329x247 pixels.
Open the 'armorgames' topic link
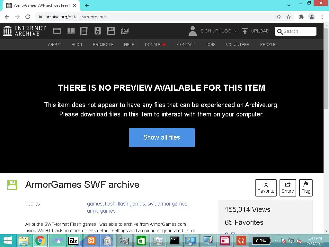point(101,211)
